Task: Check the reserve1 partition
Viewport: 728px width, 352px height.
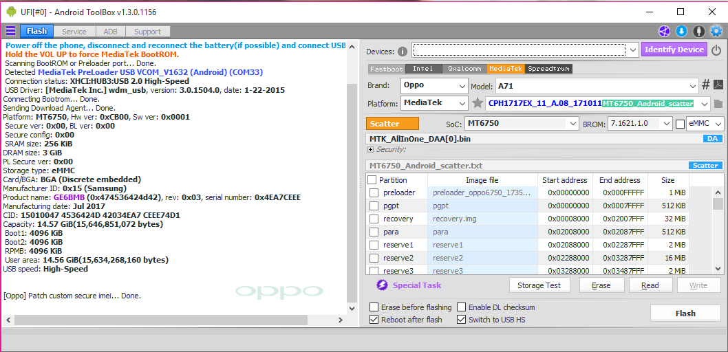Action: pyautogui.click(x=374, y=245)
